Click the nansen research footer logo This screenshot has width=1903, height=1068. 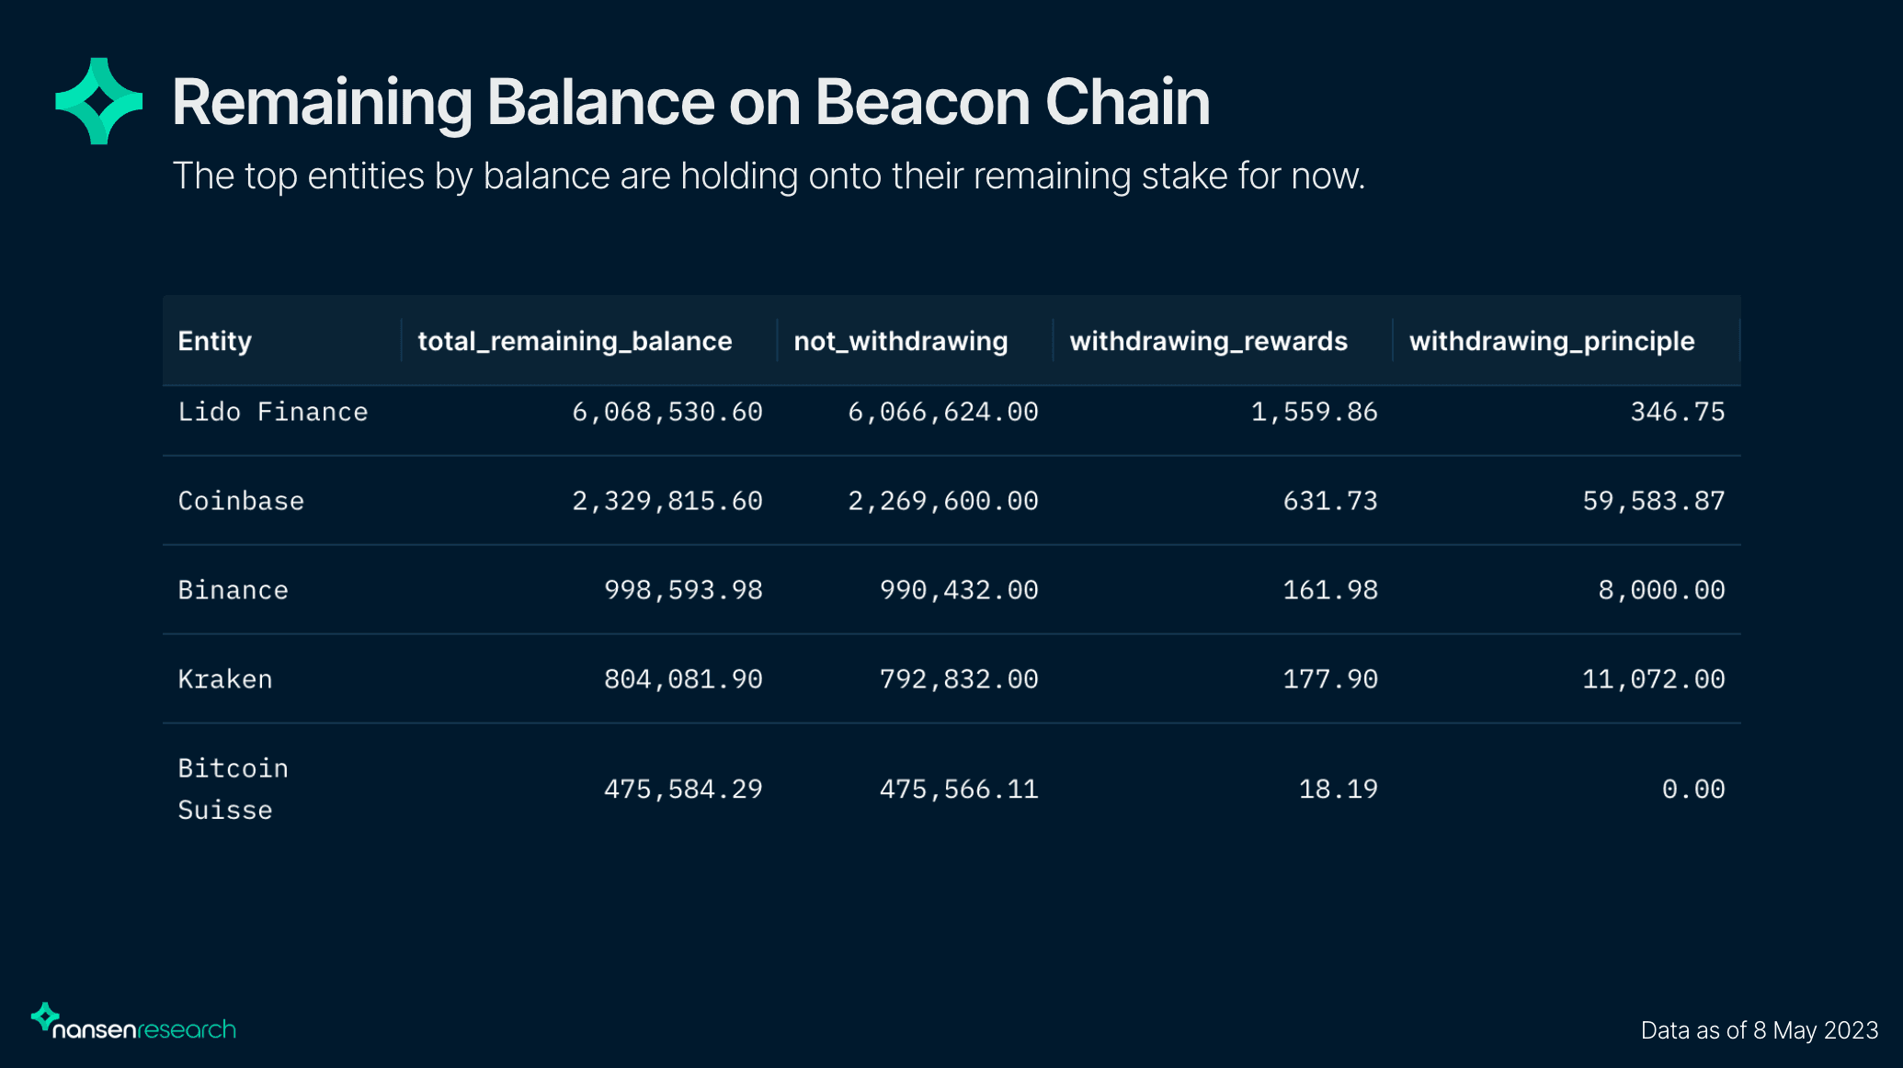[x=134, y=1024]
